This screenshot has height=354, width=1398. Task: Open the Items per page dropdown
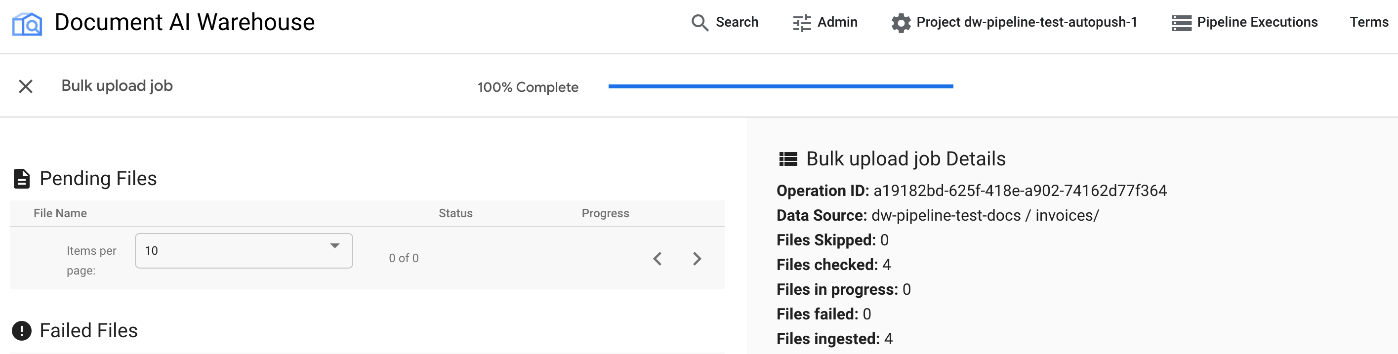click(243, 250)
